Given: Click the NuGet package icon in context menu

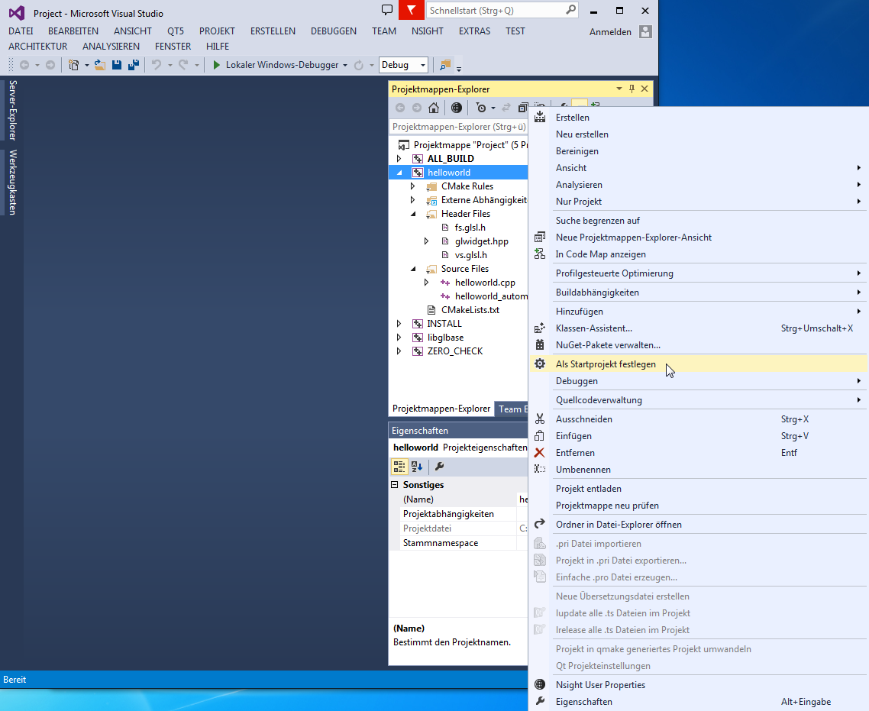Looking at the screenshot, I should click(540, 344).
